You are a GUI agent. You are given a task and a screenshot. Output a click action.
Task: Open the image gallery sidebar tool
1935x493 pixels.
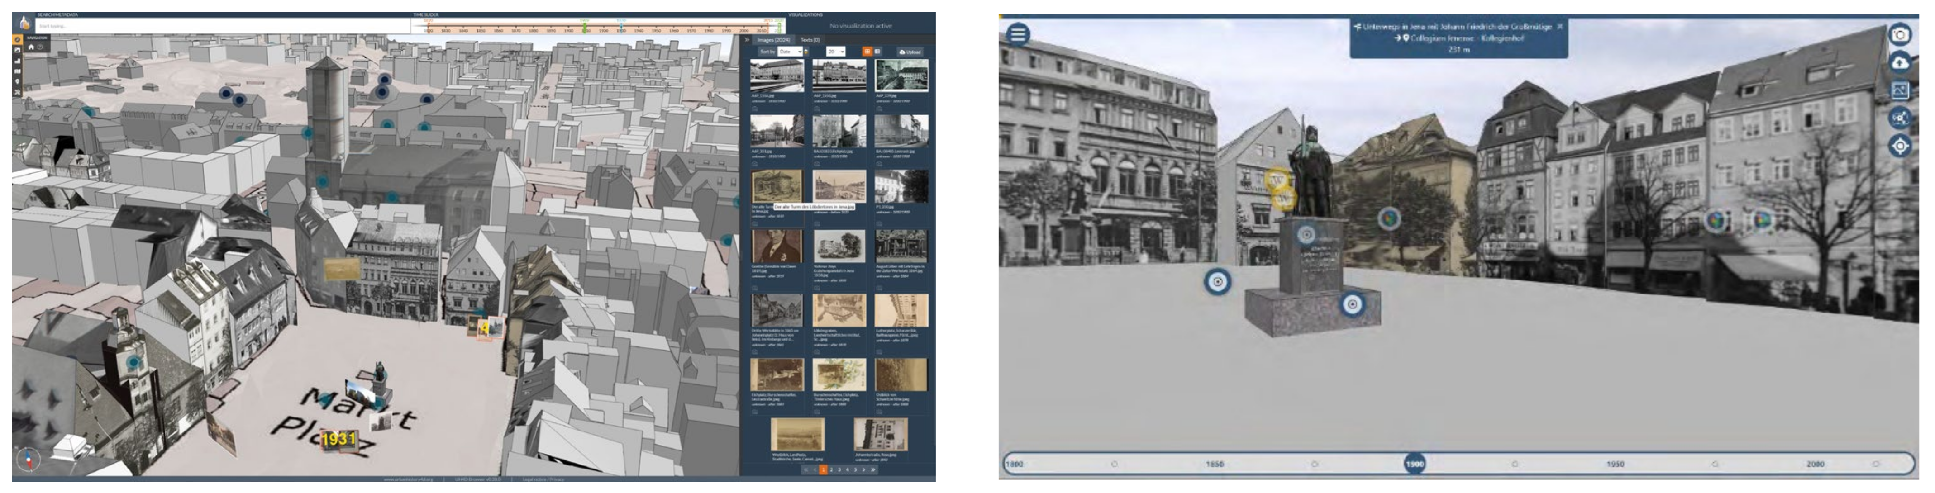point(17,50)
